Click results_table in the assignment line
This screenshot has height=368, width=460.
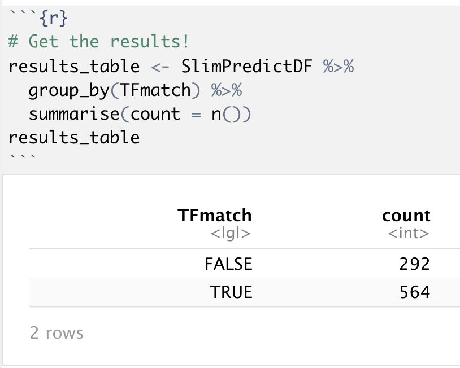(73, 66)
